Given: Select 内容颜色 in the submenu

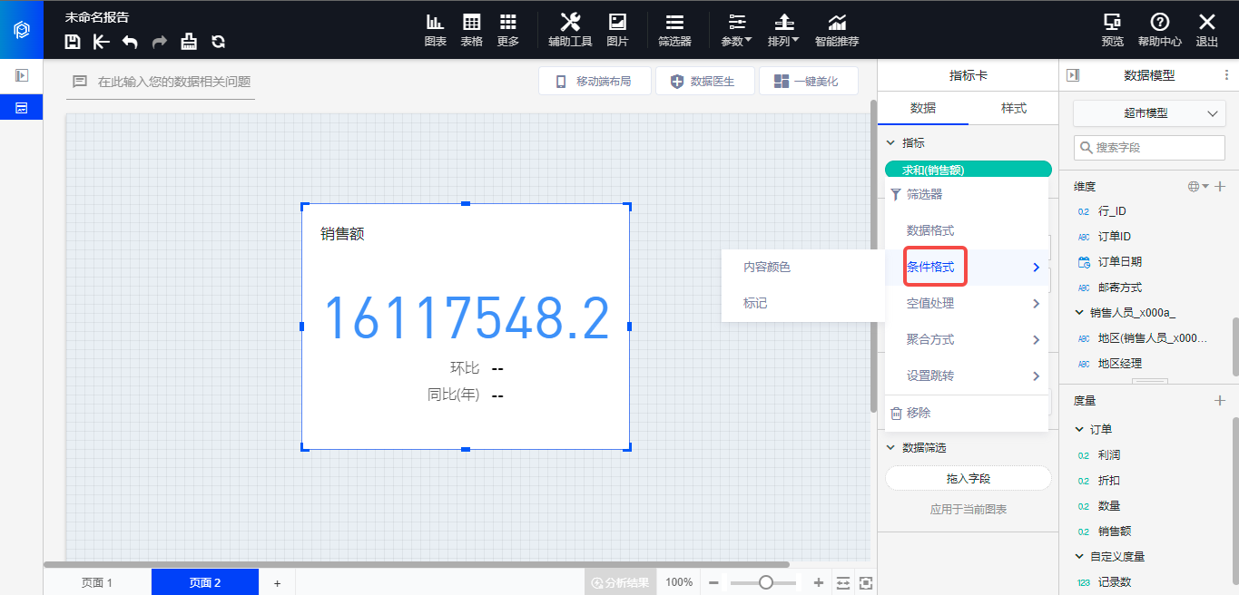Looking at the screenshot, I should 803,267.
